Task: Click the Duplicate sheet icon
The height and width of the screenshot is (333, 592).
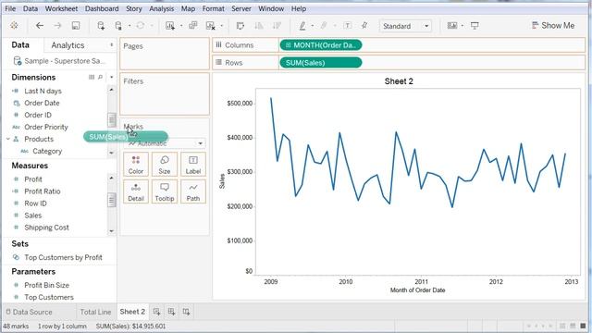Action: [x=193, y=26]
